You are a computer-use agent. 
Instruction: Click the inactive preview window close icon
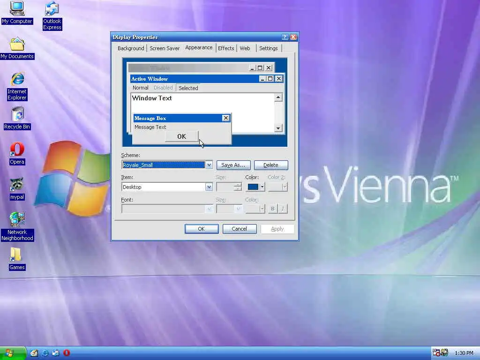pos(269,67)
